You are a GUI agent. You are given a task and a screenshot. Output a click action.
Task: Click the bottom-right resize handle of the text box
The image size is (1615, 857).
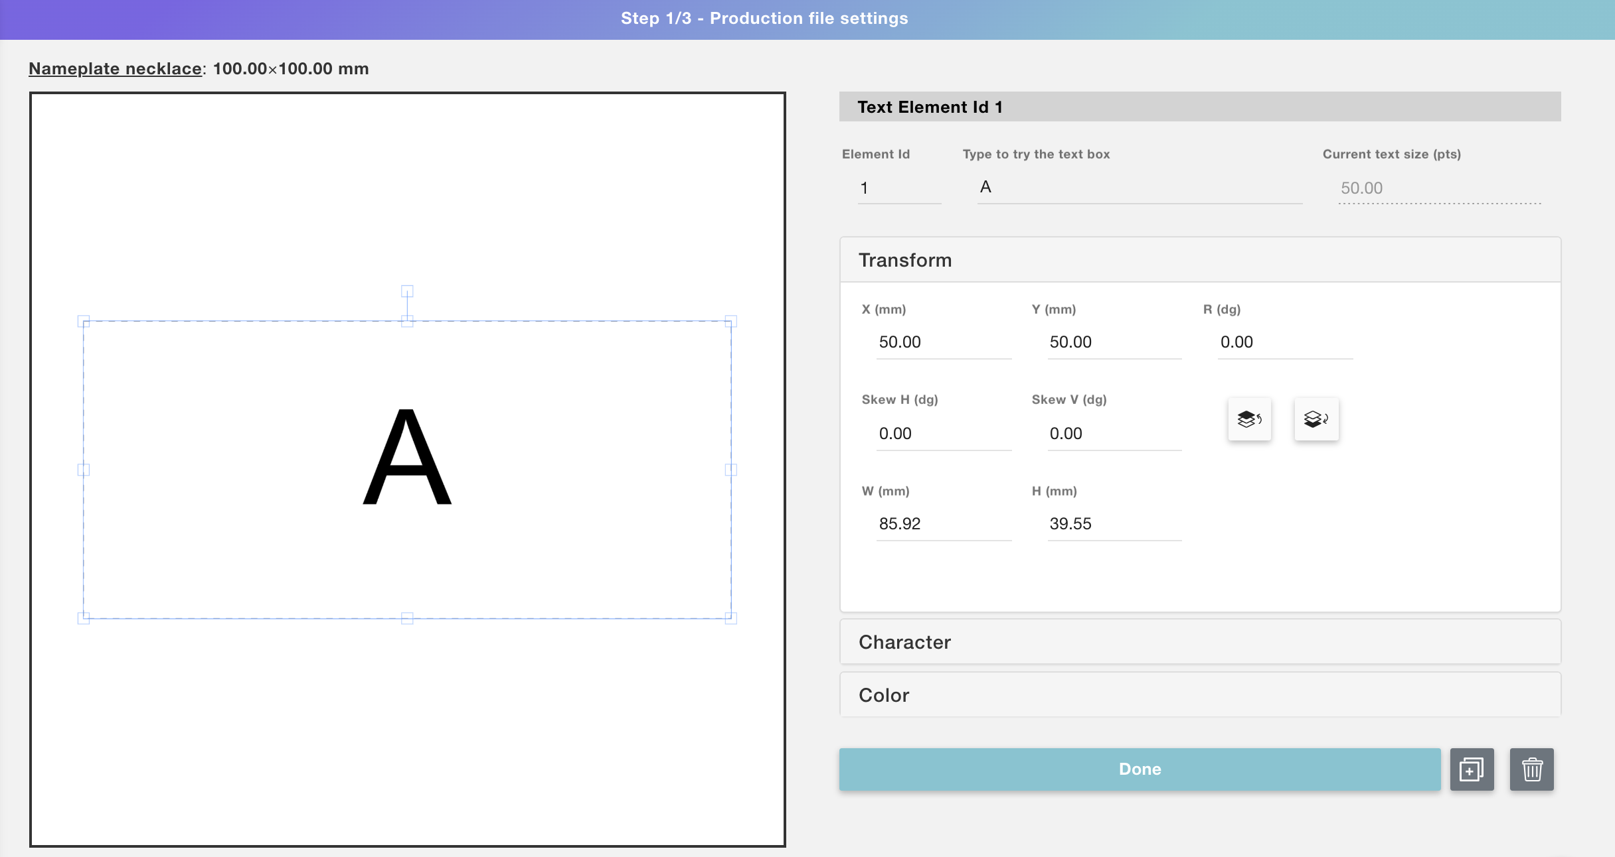[x=730, y=618]
